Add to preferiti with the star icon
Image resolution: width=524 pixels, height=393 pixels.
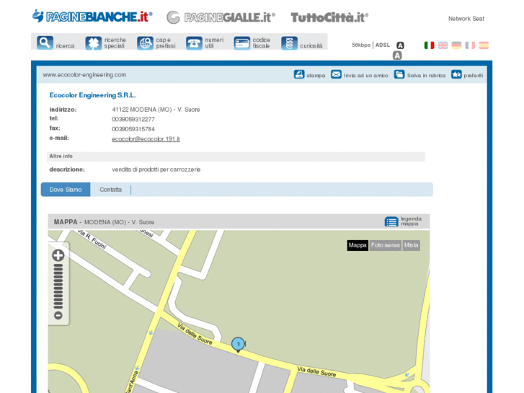point(456,74)
